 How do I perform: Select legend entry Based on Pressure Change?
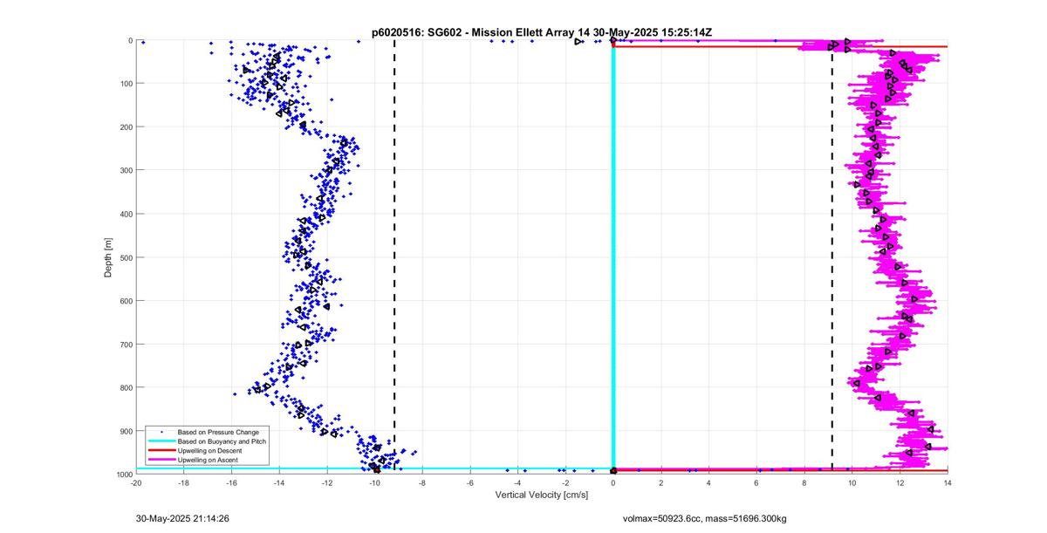click(x=218, y=432)
